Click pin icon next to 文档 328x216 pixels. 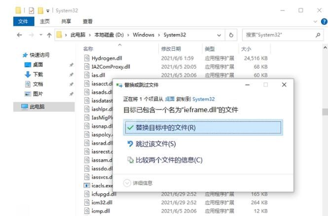click(x=72, y=84)
